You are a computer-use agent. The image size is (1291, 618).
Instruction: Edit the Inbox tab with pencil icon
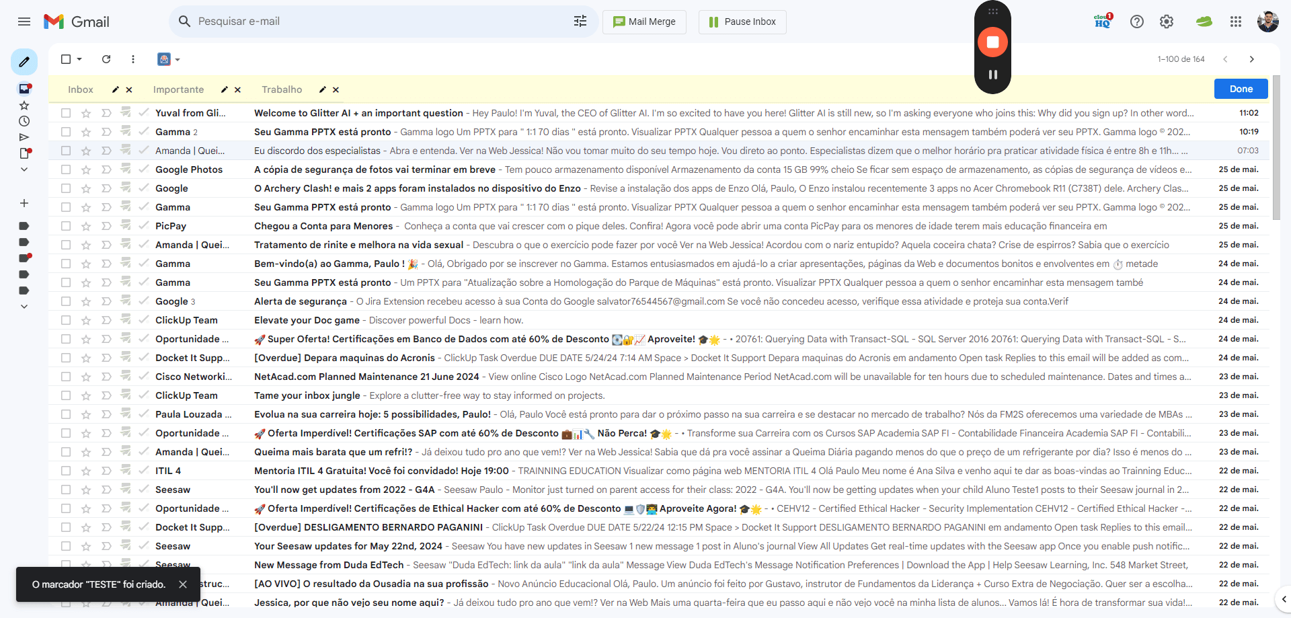(x=116, y=89)
